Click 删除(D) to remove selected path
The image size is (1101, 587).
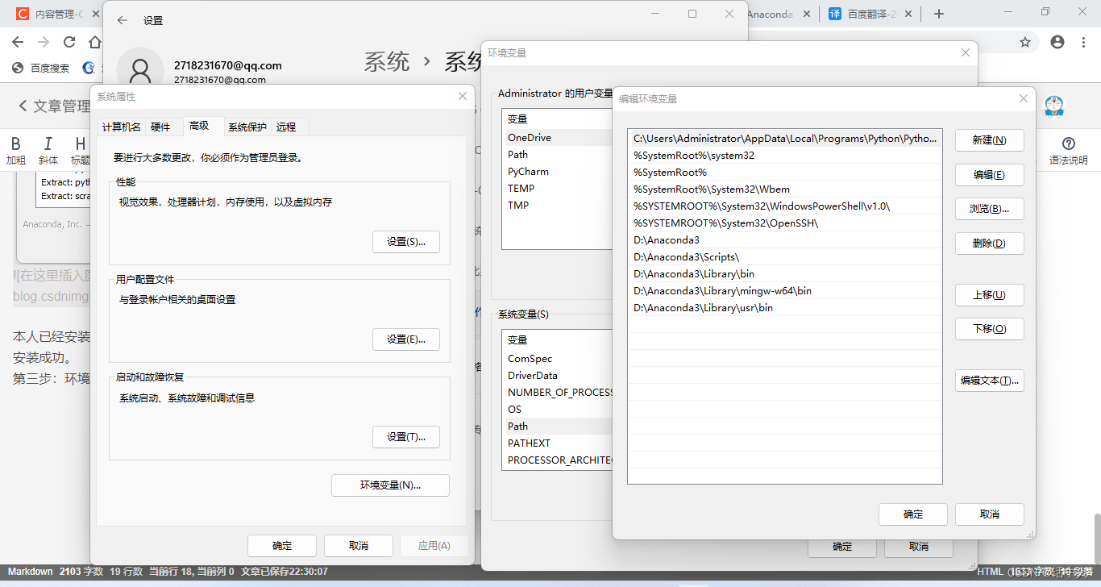click(x=989, y=244)
